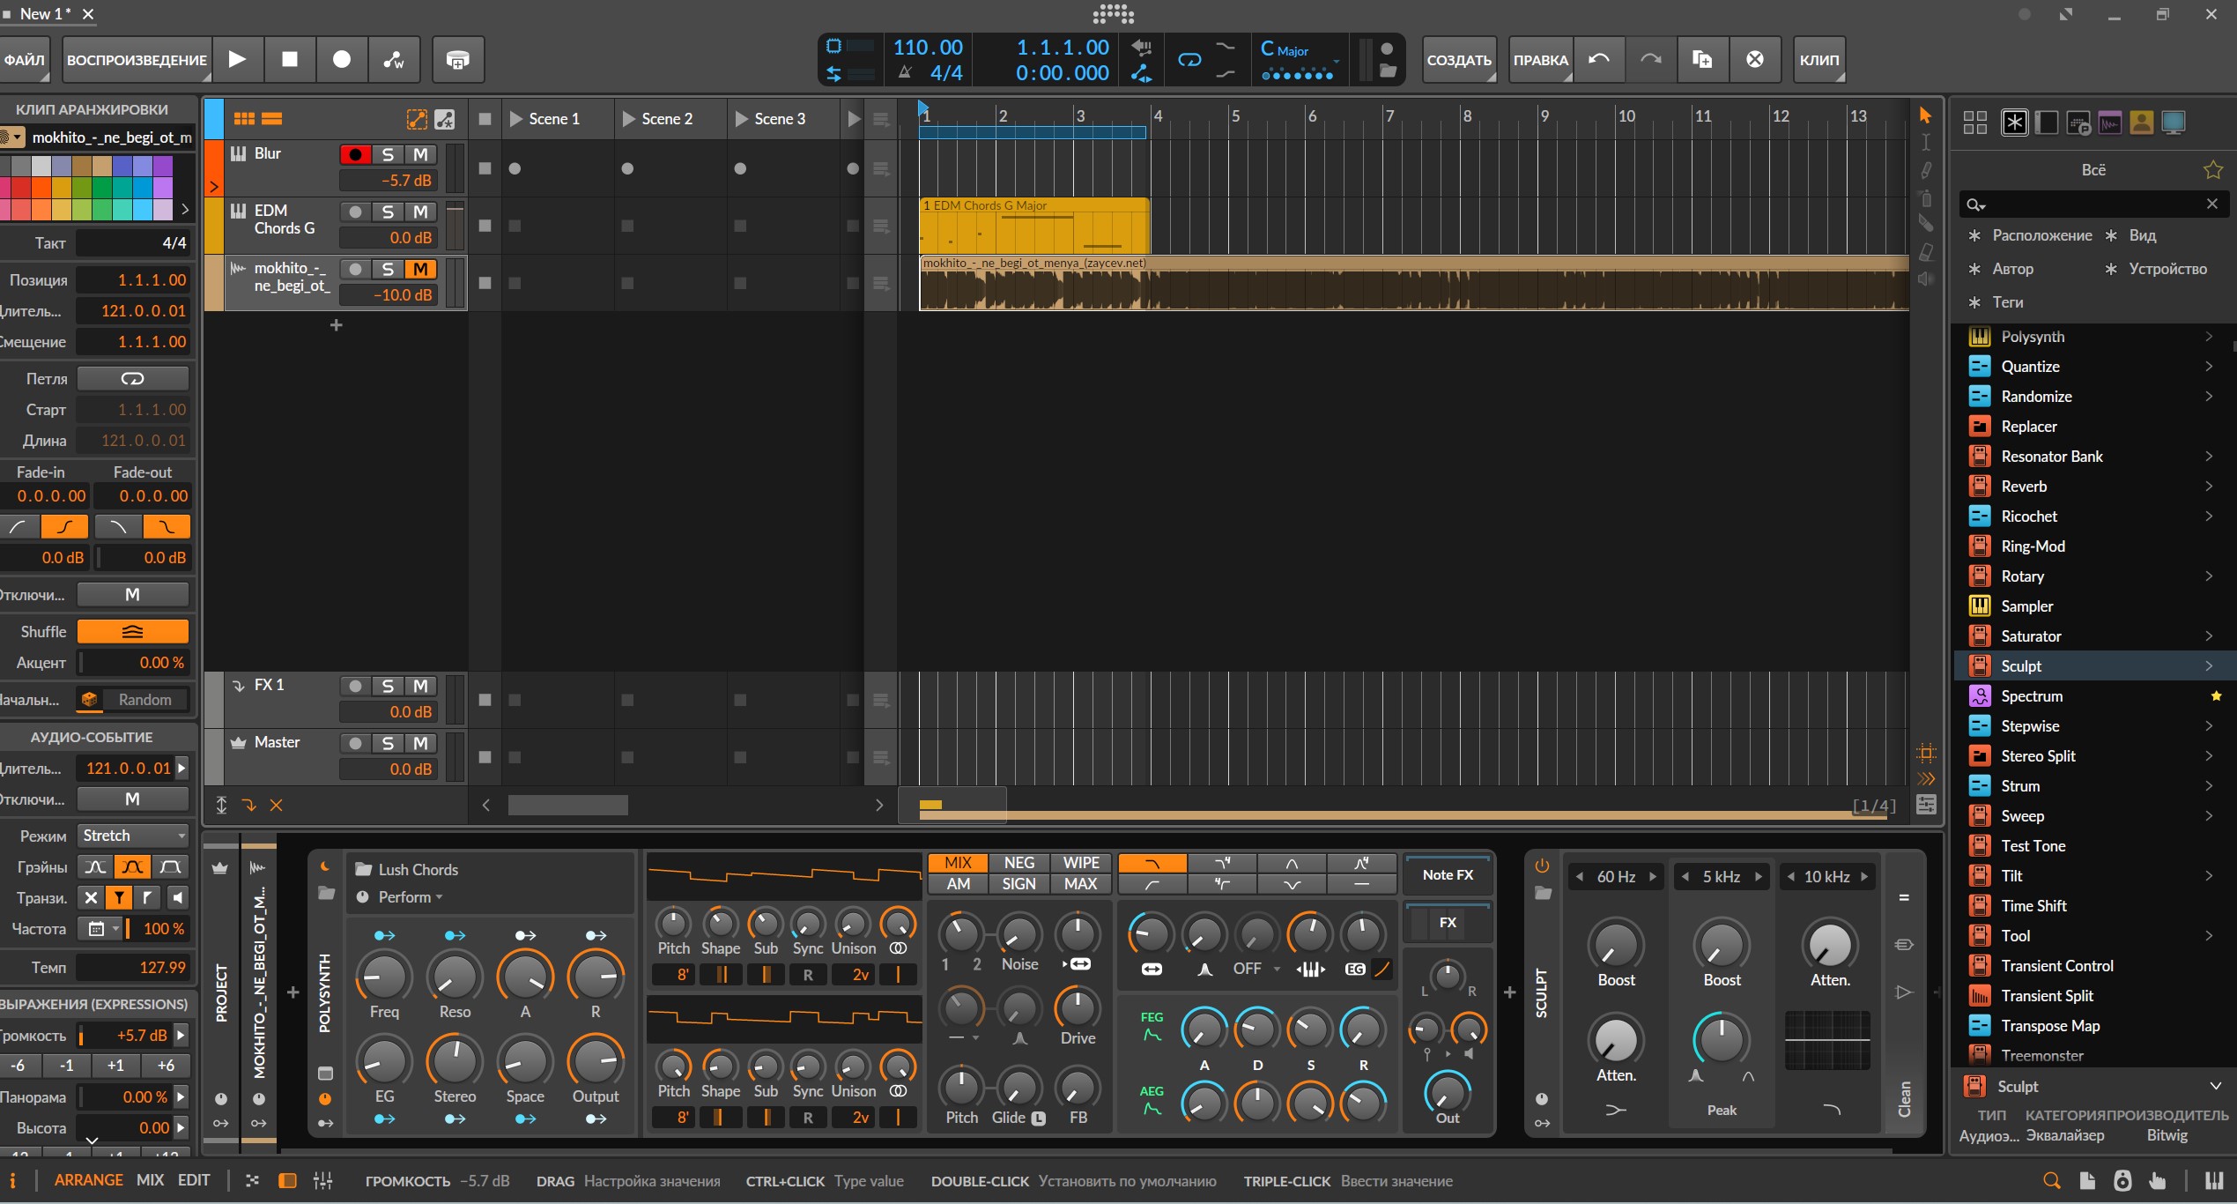Expand the Громкость expression arrow

[x=181, y=1035]
